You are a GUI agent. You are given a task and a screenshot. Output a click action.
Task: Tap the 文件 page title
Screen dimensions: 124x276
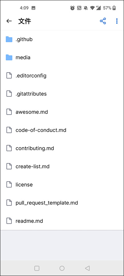[24, 21]
